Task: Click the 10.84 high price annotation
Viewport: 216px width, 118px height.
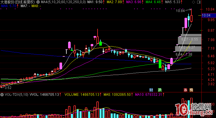Action: pyautogui.click(x=180, y=11)
